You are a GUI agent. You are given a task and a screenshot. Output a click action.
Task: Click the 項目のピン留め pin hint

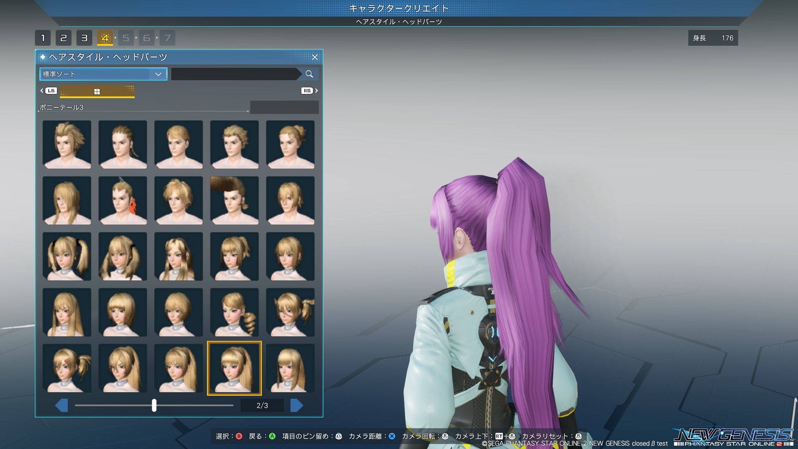312,436
